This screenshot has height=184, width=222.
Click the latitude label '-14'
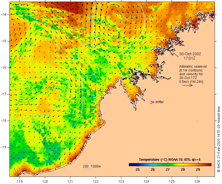3,15
